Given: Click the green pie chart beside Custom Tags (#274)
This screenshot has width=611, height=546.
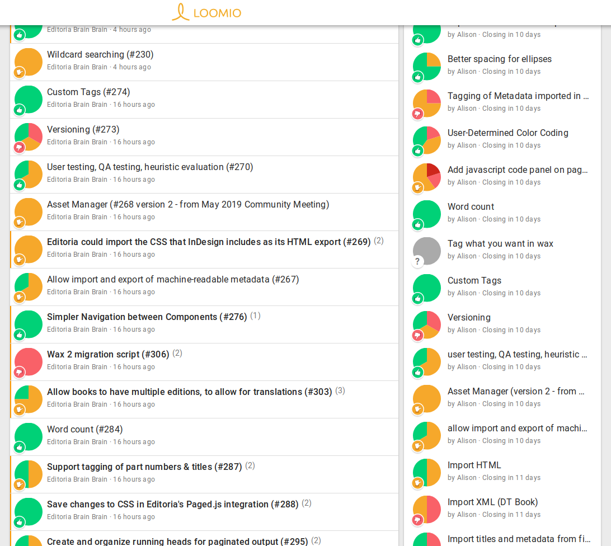Looking at the screenshot, I should 29,100.
